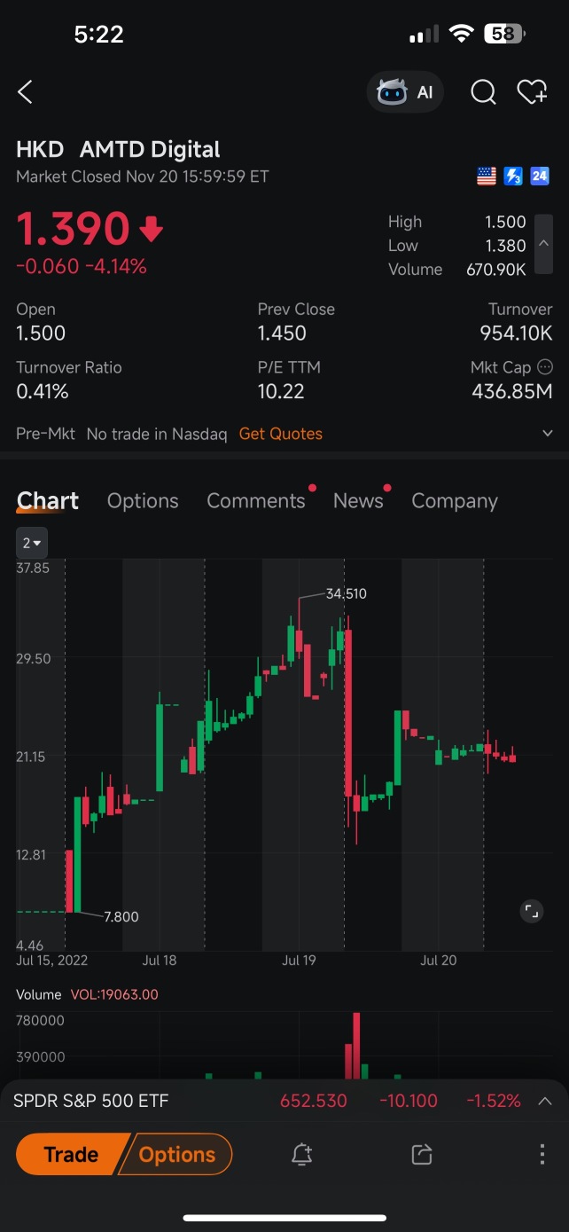Screen dimensions: 569x1232
Task: Tap the Prev Close 1.450 value
Action: (282, 334)
